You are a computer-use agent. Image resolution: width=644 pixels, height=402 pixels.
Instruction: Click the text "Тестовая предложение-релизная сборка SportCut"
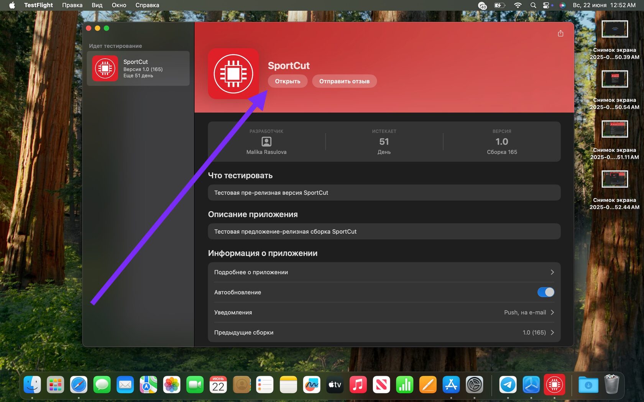pyautogui.click(x=285, y=231)
